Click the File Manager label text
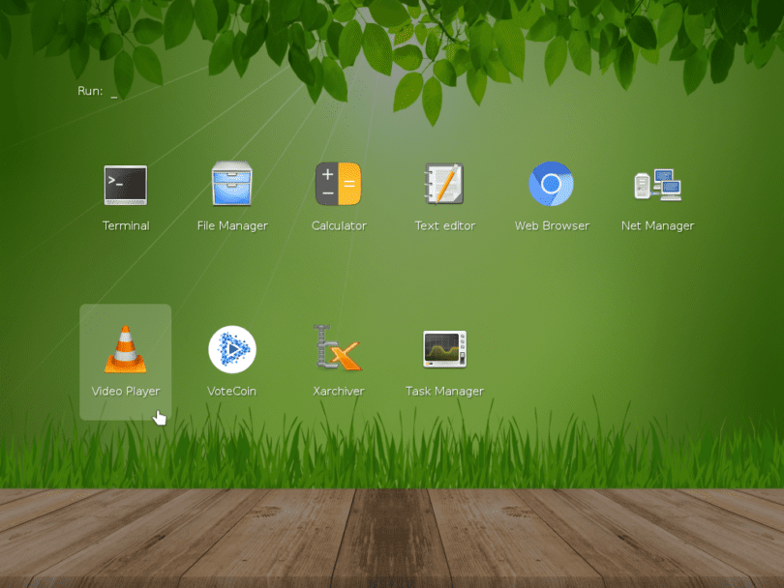This screenshot has height=588, width=784. pos(231,225)
